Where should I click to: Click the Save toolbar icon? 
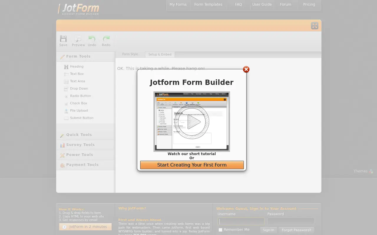click(63, 39)
